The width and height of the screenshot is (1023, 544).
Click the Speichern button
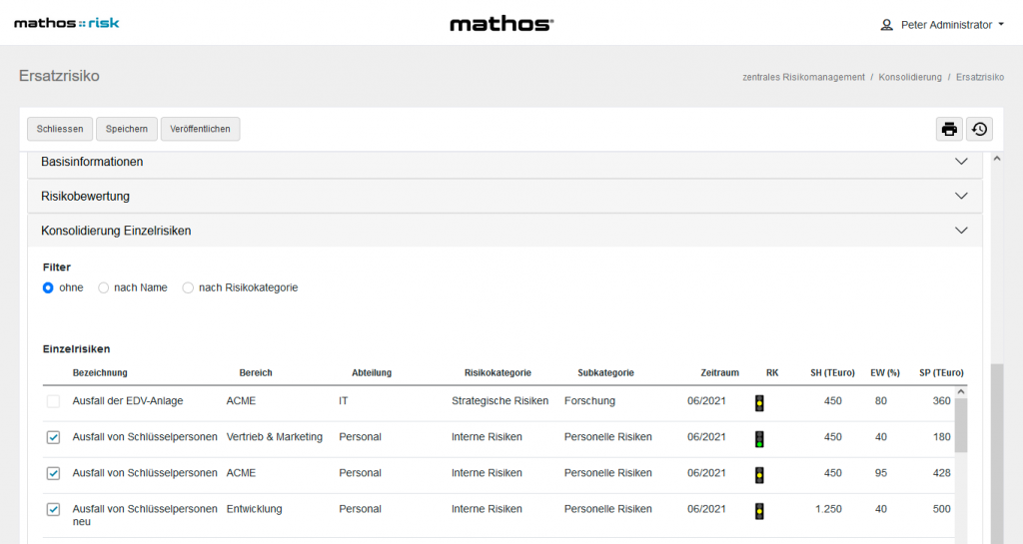click(x=127, y=129)
